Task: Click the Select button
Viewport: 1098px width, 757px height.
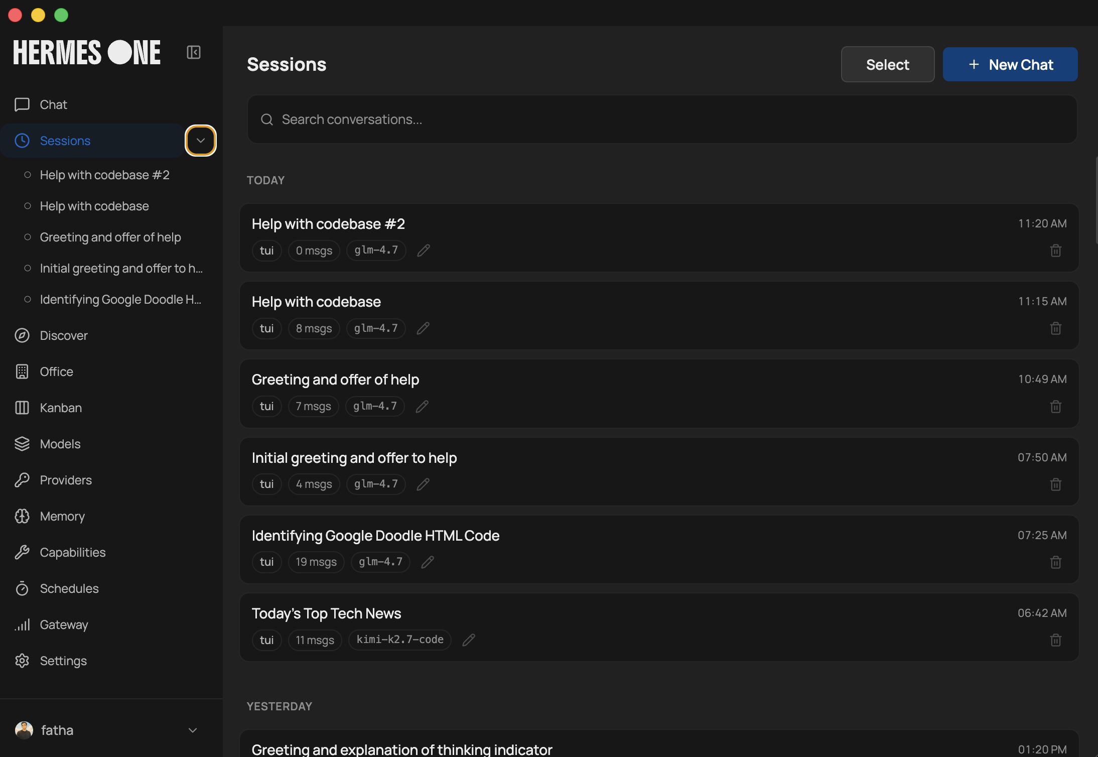Action: (x=888, y=64)
